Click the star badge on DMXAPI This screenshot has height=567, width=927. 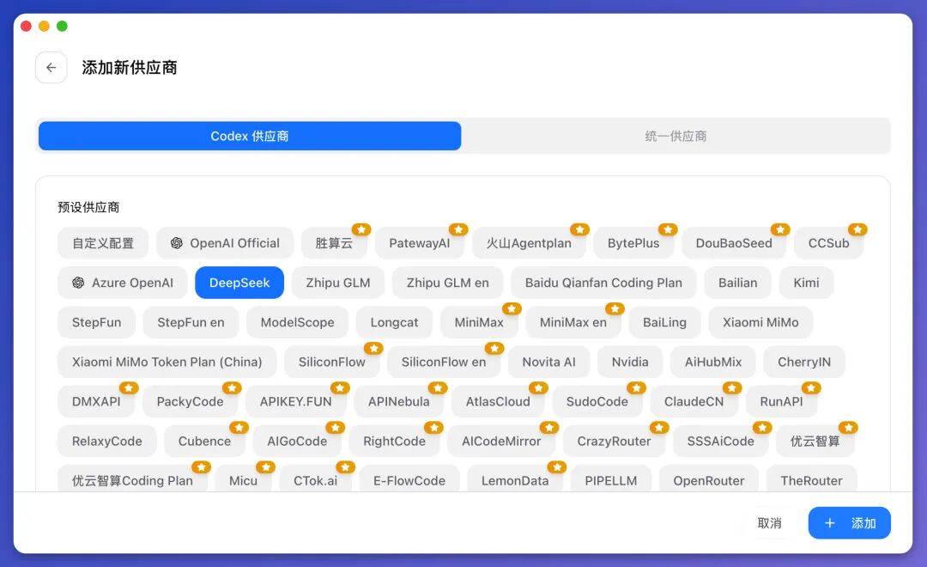coord(129,387)
